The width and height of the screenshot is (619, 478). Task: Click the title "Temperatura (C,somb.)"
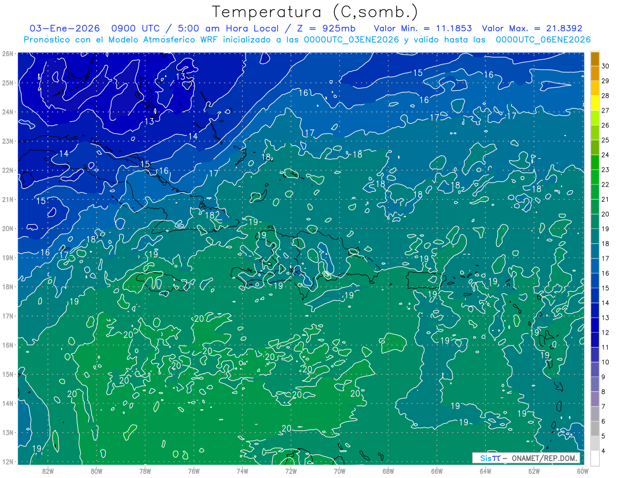pos(315,12)
